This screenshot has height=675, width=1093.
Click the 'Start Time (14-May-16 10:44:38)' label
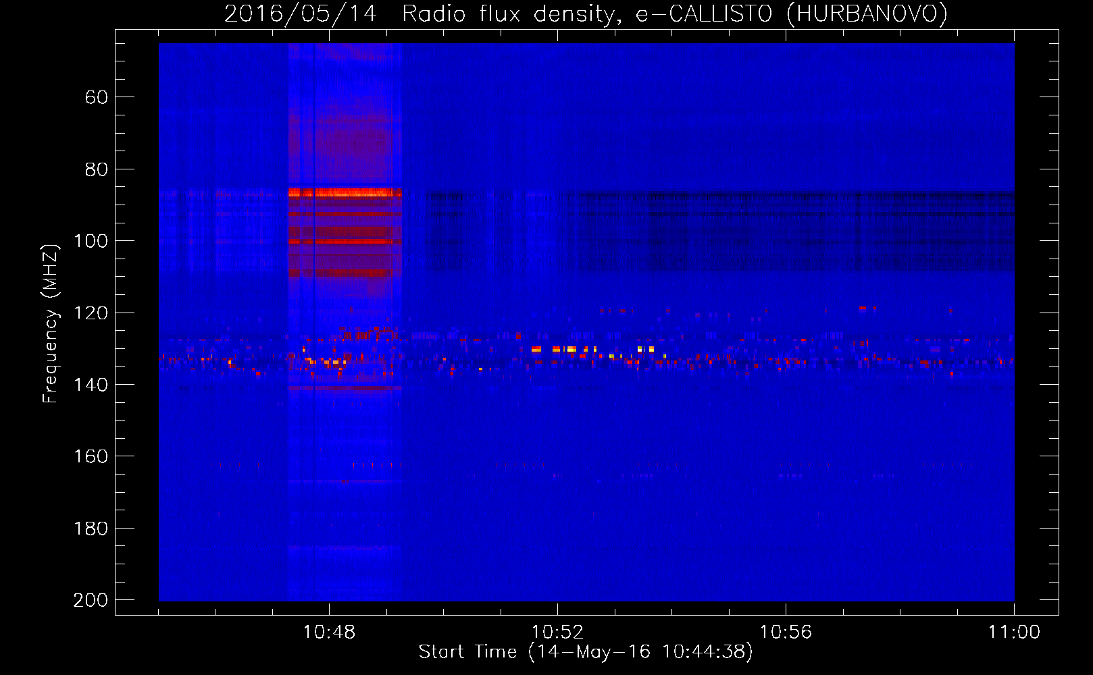586,652
